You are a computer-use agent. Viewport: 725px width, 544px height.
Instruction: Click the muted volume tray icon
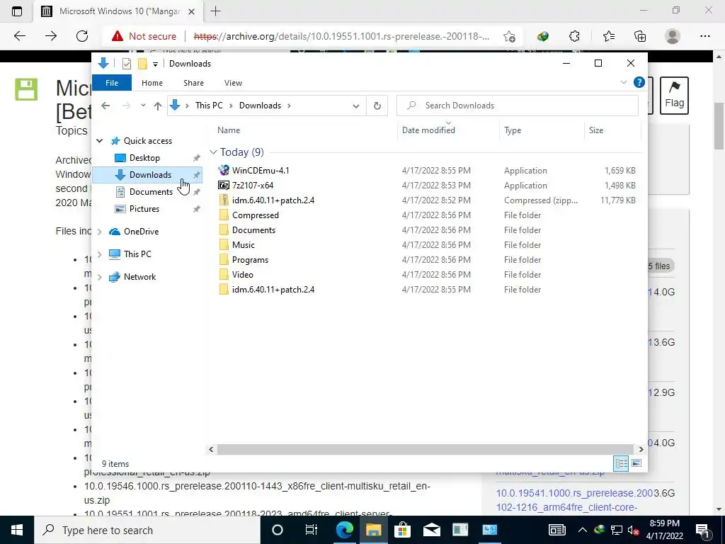click(x=634, y=530)
